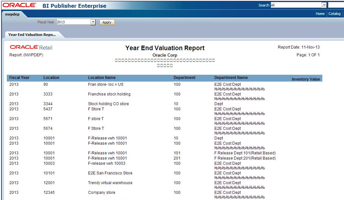The image size is (344, 200).
Task: Click the BI Publisher Enterprise title
Action: click(x=75, y=6)
